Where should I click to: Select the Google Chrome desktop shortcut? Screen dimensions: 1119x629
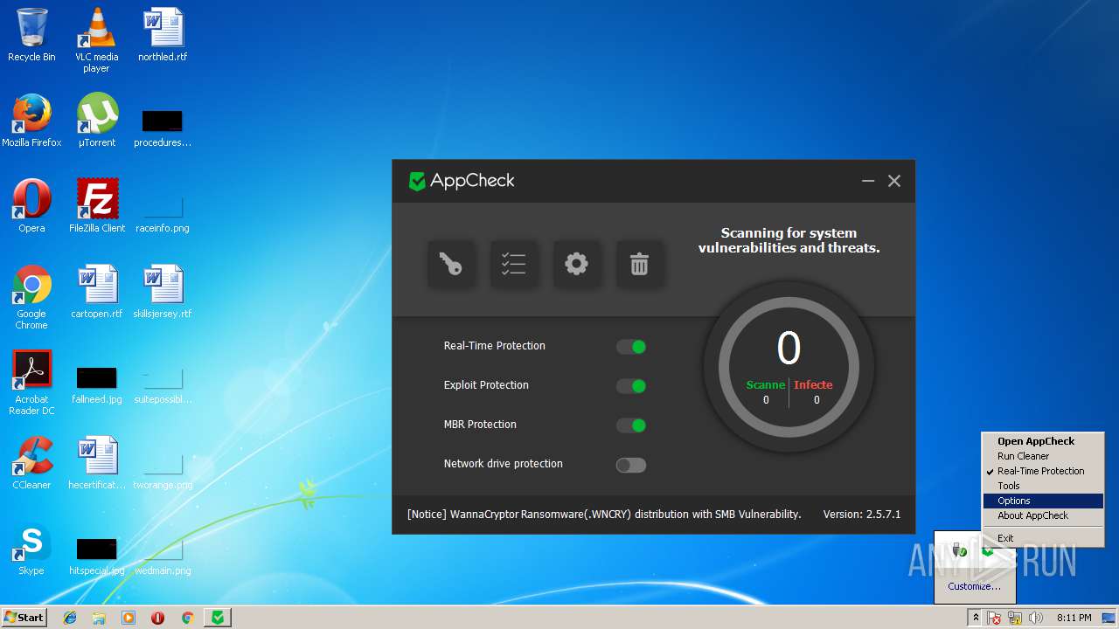click(x=31, y=297)
